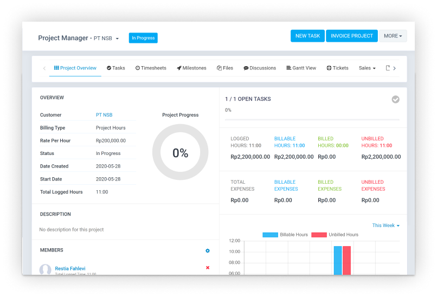Open the Timesheets tab
This screenshot has width=437, height=297.
pos(151,68)
